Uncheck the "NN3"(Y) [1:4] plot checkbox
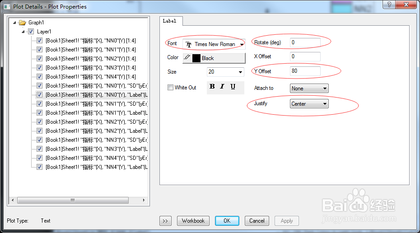The height and width of the screenshot is (233, 420). (40, 68)
